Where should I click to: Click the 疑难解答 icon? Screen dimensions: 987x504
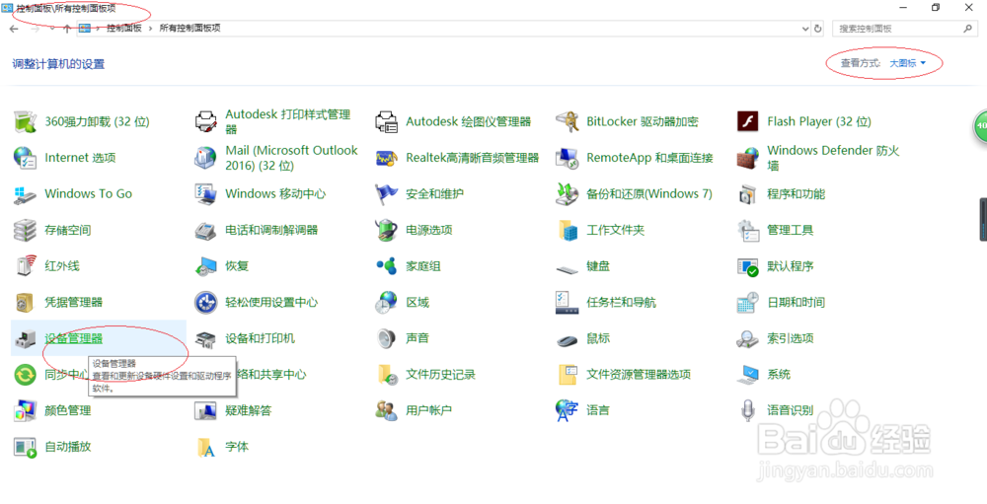[x=205, y=411]
